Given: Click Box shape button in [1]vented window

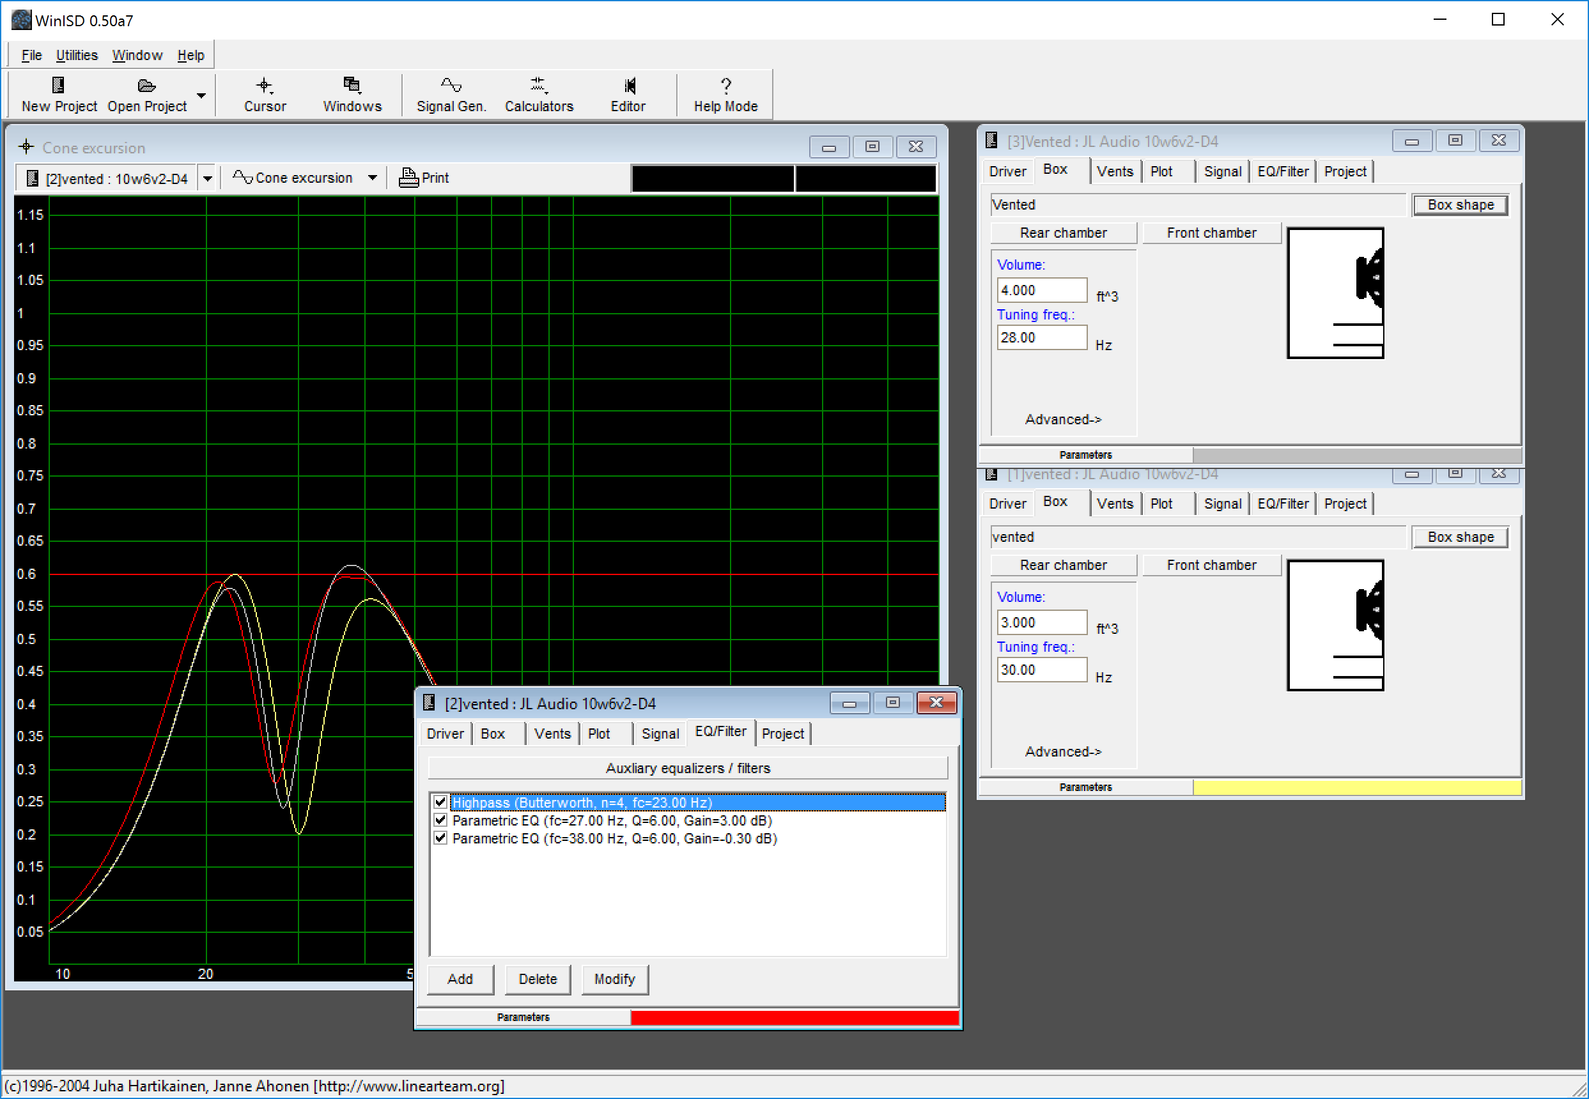Looking at the screenshot, I should tap(1460, 537).
